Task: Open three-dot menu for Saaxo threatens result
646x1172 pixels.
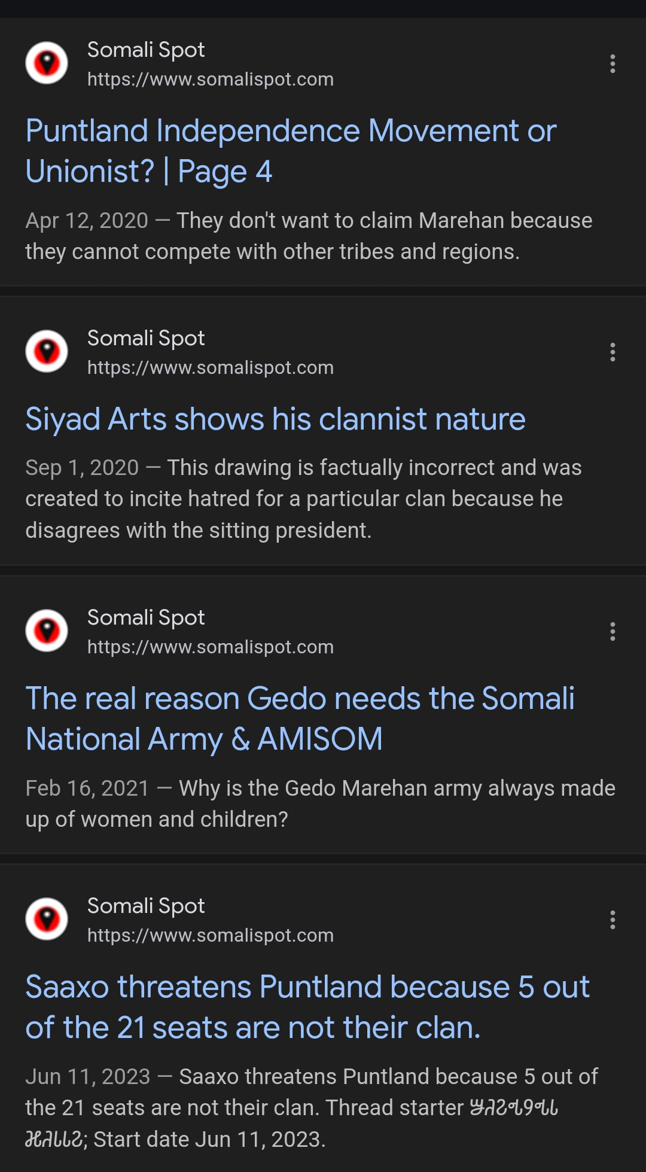Action: point(613,920)
